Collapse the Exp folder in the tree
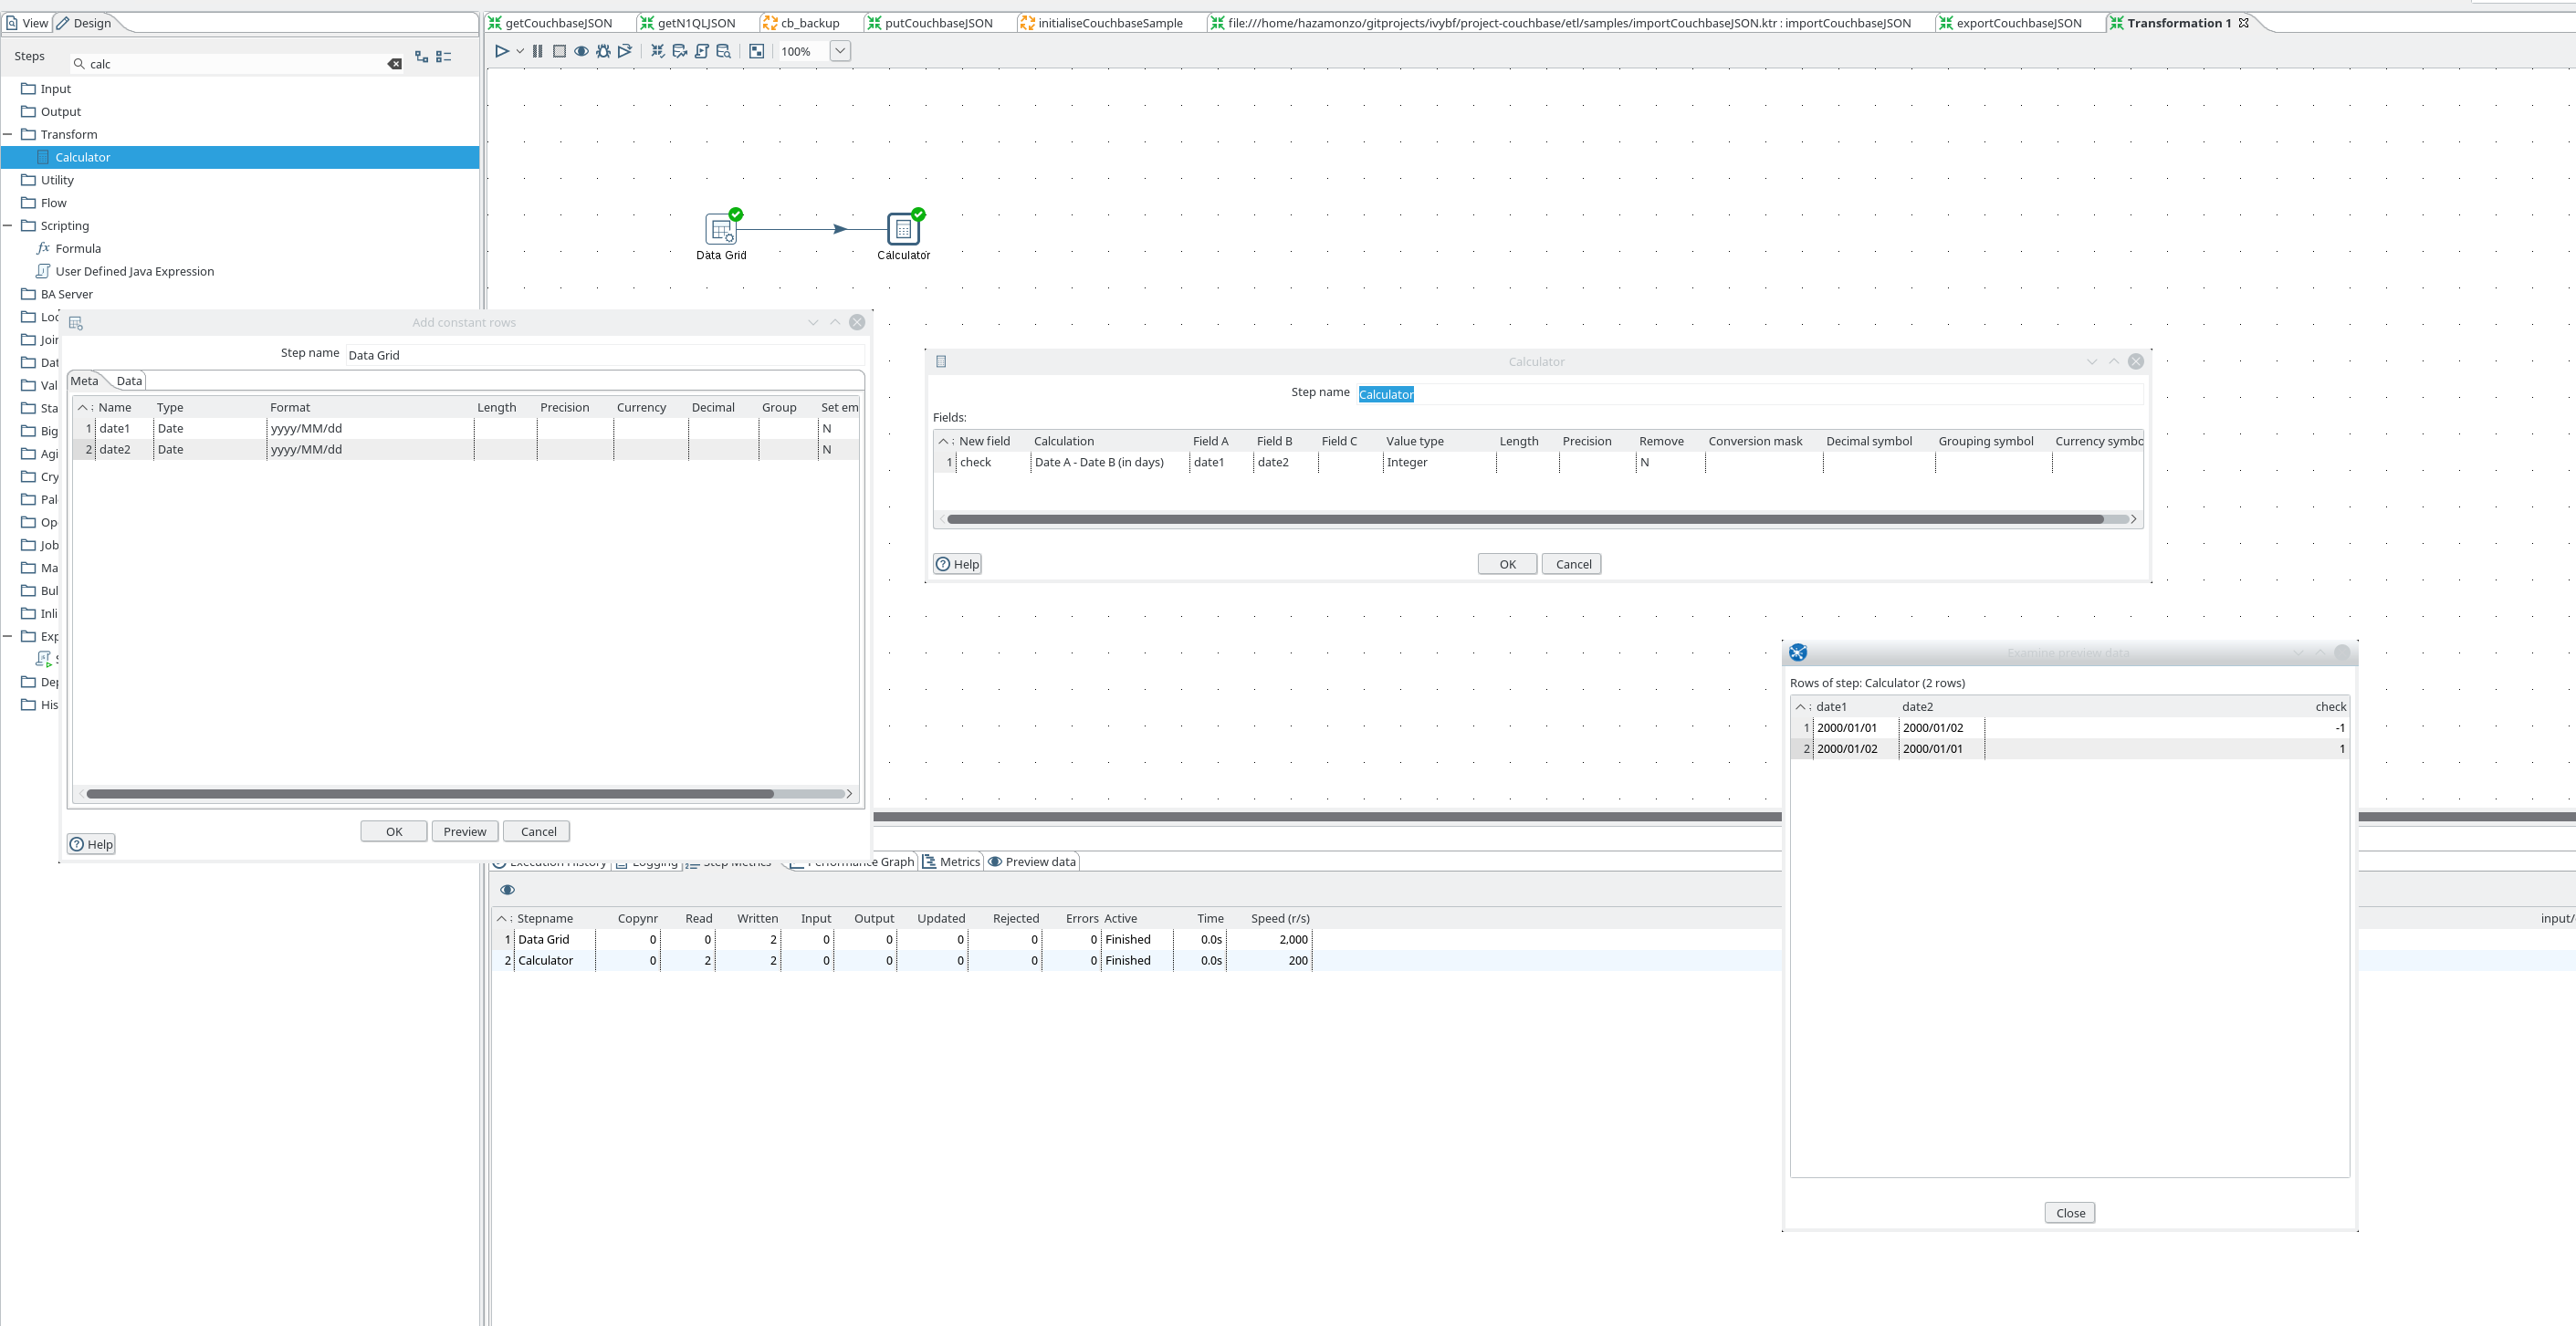2576x1326 pixels. [8, 637]
